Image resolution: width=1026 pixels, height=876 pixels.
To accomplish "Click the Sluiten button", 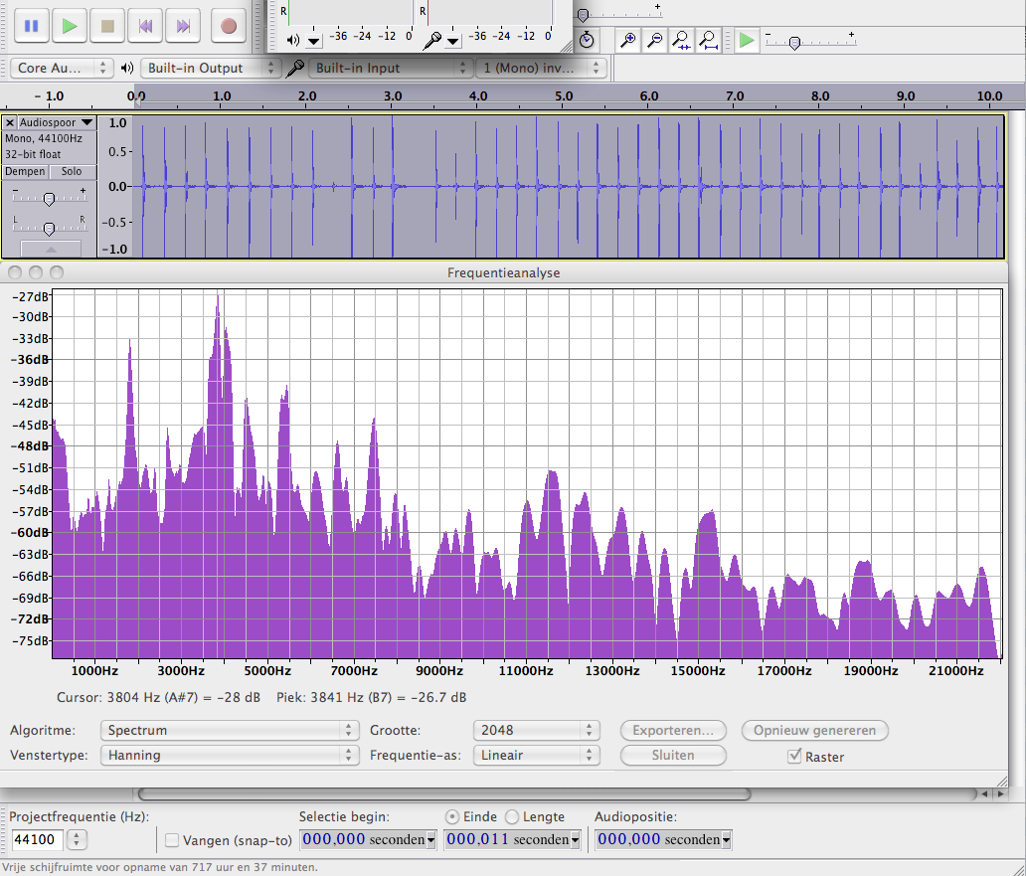I will [673, 755].
